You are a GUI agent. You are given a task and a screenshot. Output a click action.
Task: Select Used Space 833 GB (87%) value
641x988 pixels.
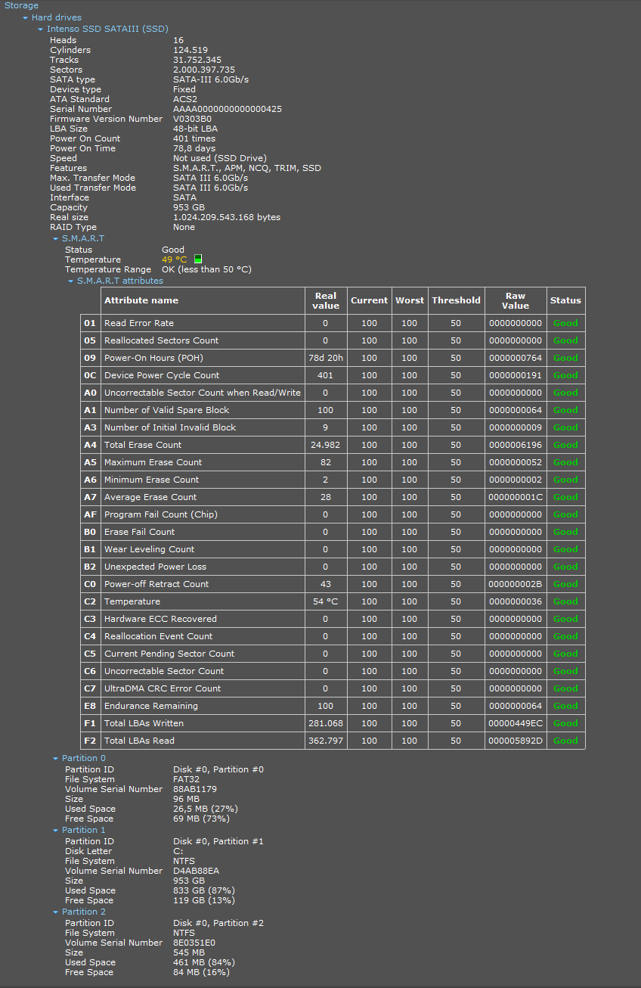tap(204, 890)
